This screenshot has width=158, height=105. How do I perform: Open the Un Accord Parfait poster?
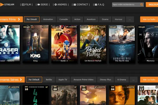click(93, 44)
